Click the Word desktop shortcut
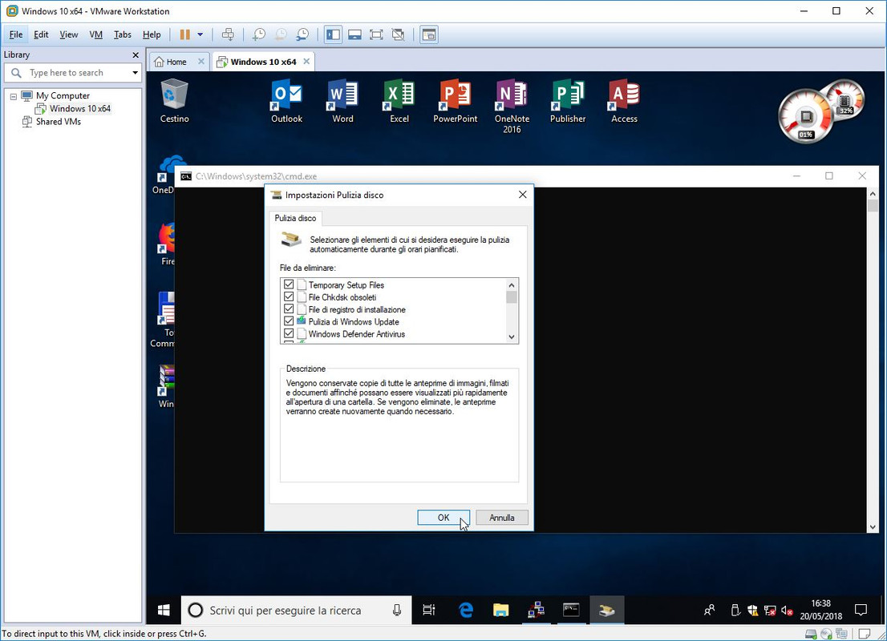Viewport: 887px width, 641px height. click(342, 102)
